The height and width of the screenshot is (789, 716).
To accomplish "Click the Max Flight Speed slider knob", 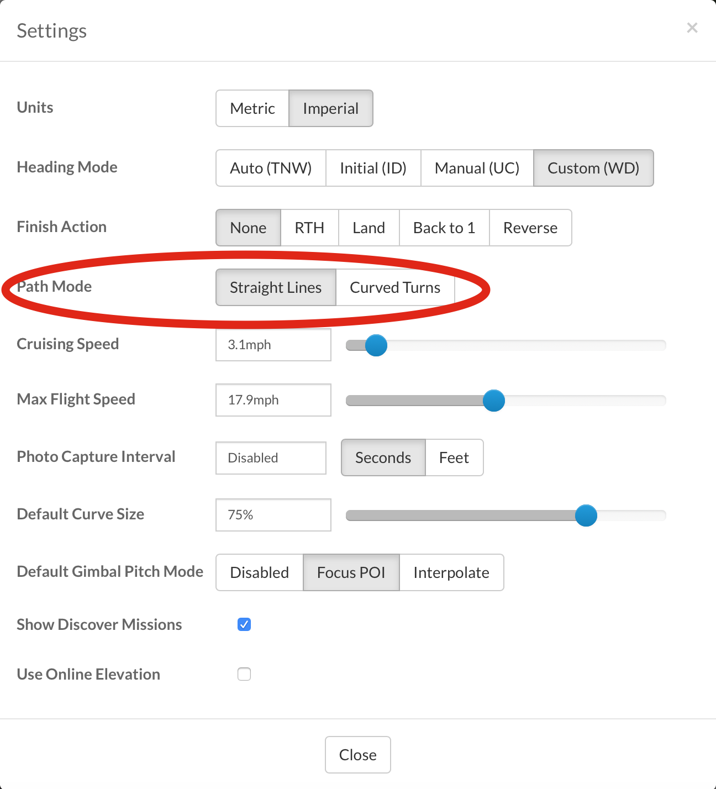I will point(494,401).
